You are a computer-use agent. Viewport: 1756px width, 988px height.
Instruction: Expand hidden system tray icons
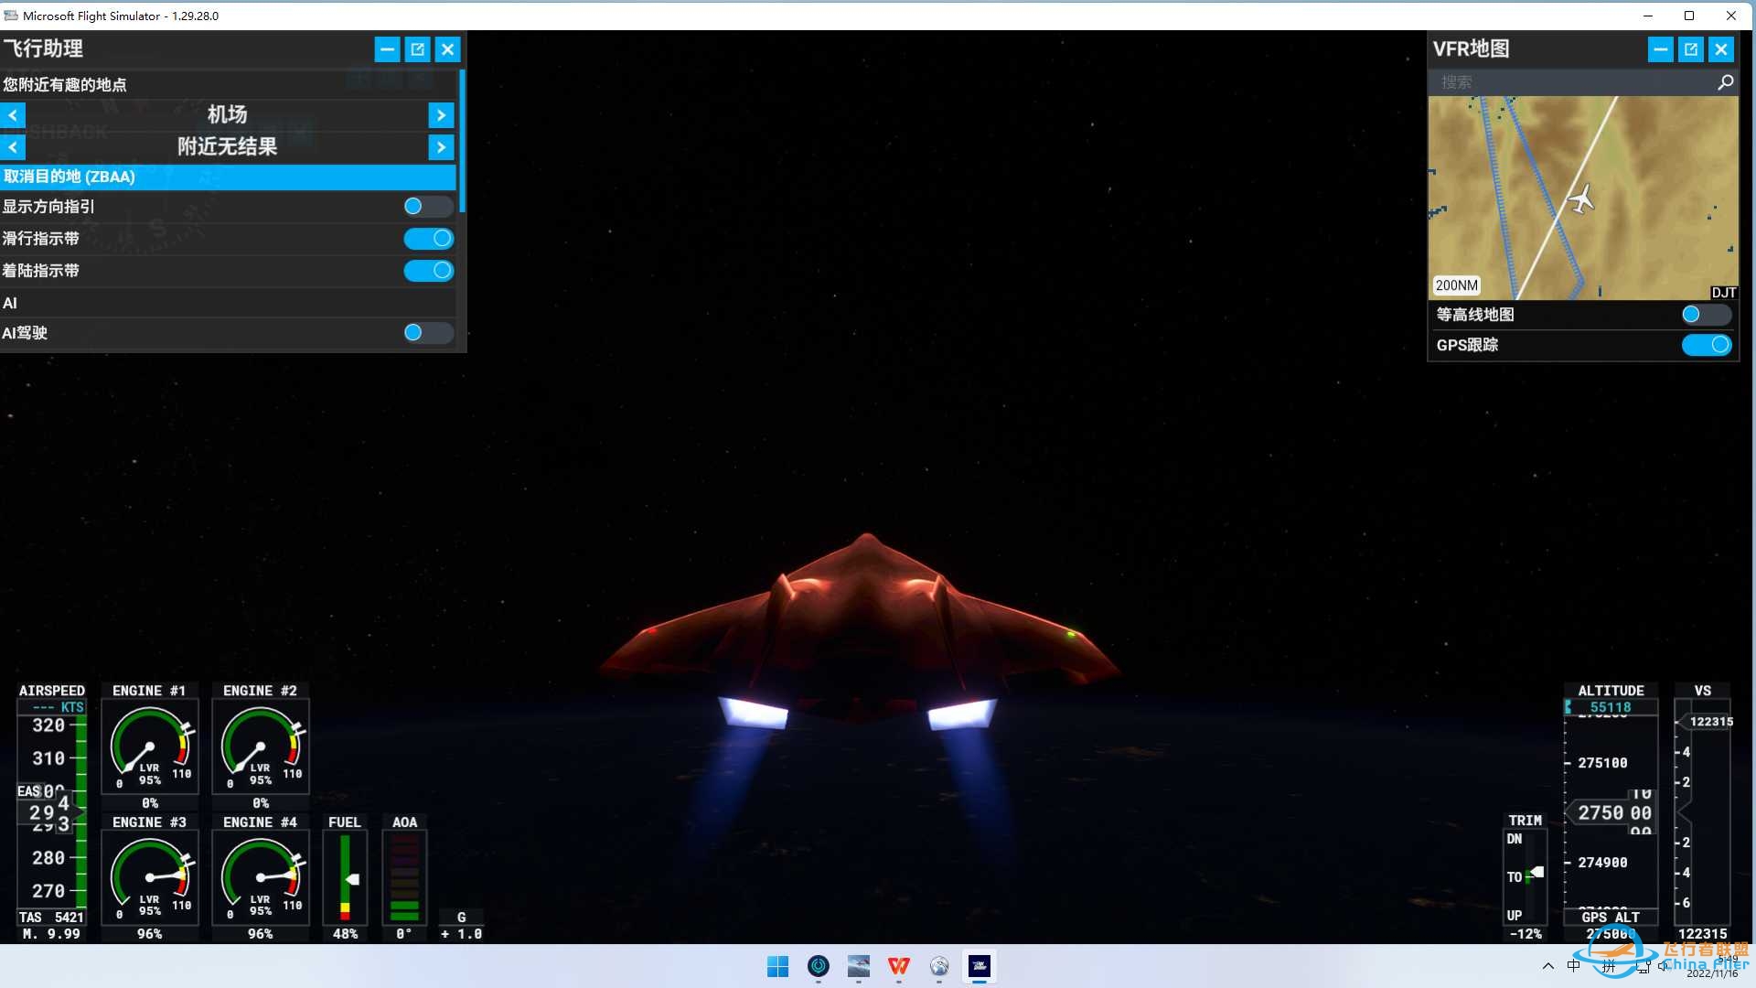(1547, 966)
